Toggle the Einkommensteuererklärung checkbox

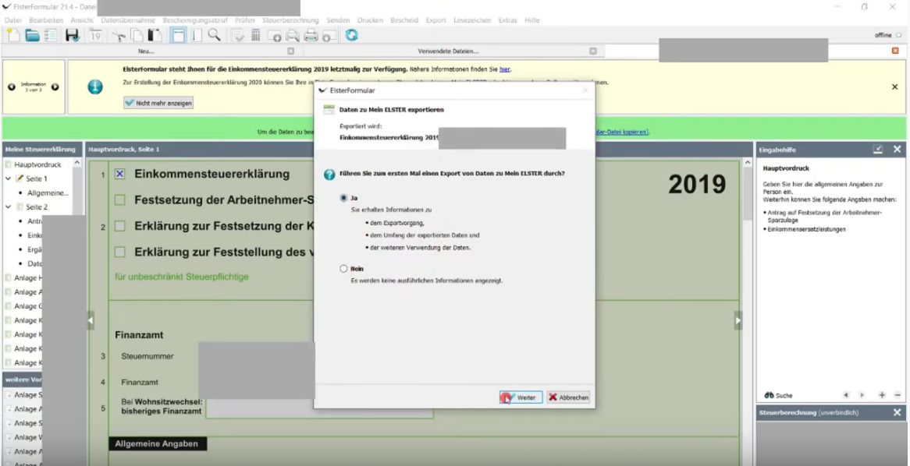point(119,174)
